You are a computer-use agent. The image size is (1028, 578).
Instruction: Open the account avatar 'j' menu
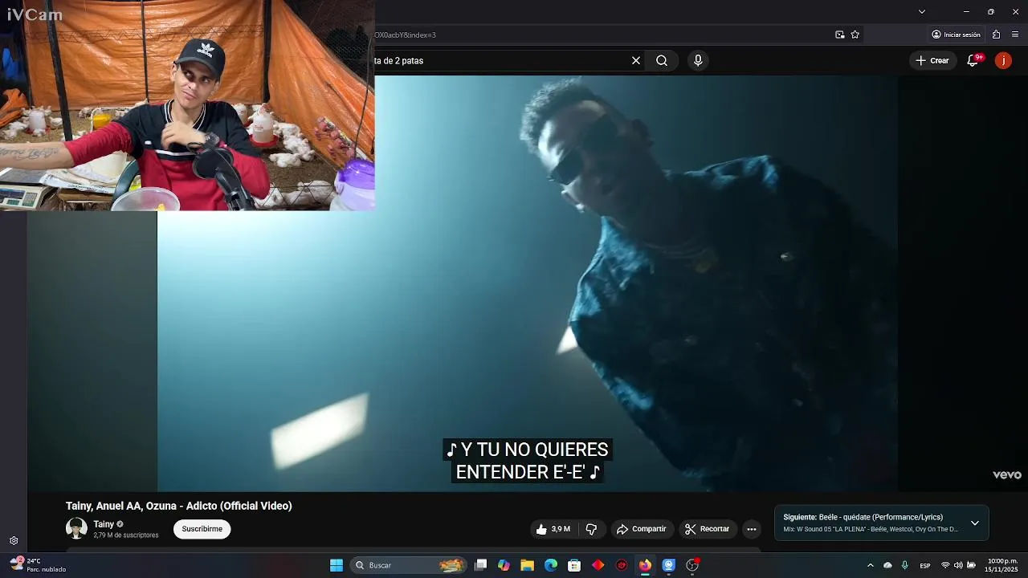tap(1003, 60)
